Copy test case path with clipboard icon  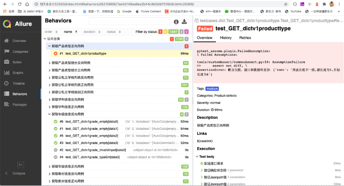coord(197,21)
